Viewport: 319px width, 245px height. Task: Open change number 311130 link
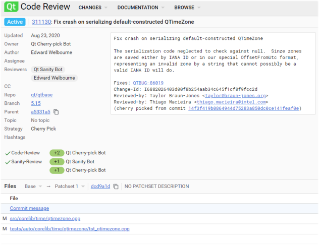click(x=43, y=22)
